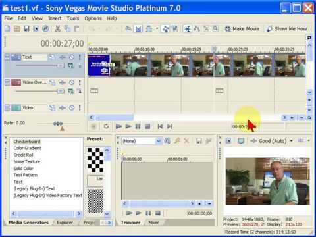Image resolution: width=316 pixels, height=237 pixels.
Task: Click the Show Me How button
Action: tap(287, 29)
